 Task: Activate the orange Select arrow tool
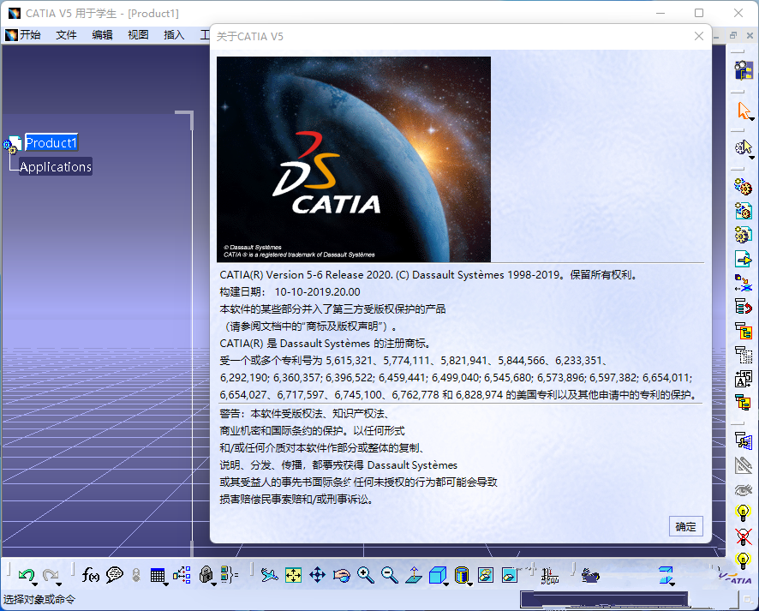743,111
